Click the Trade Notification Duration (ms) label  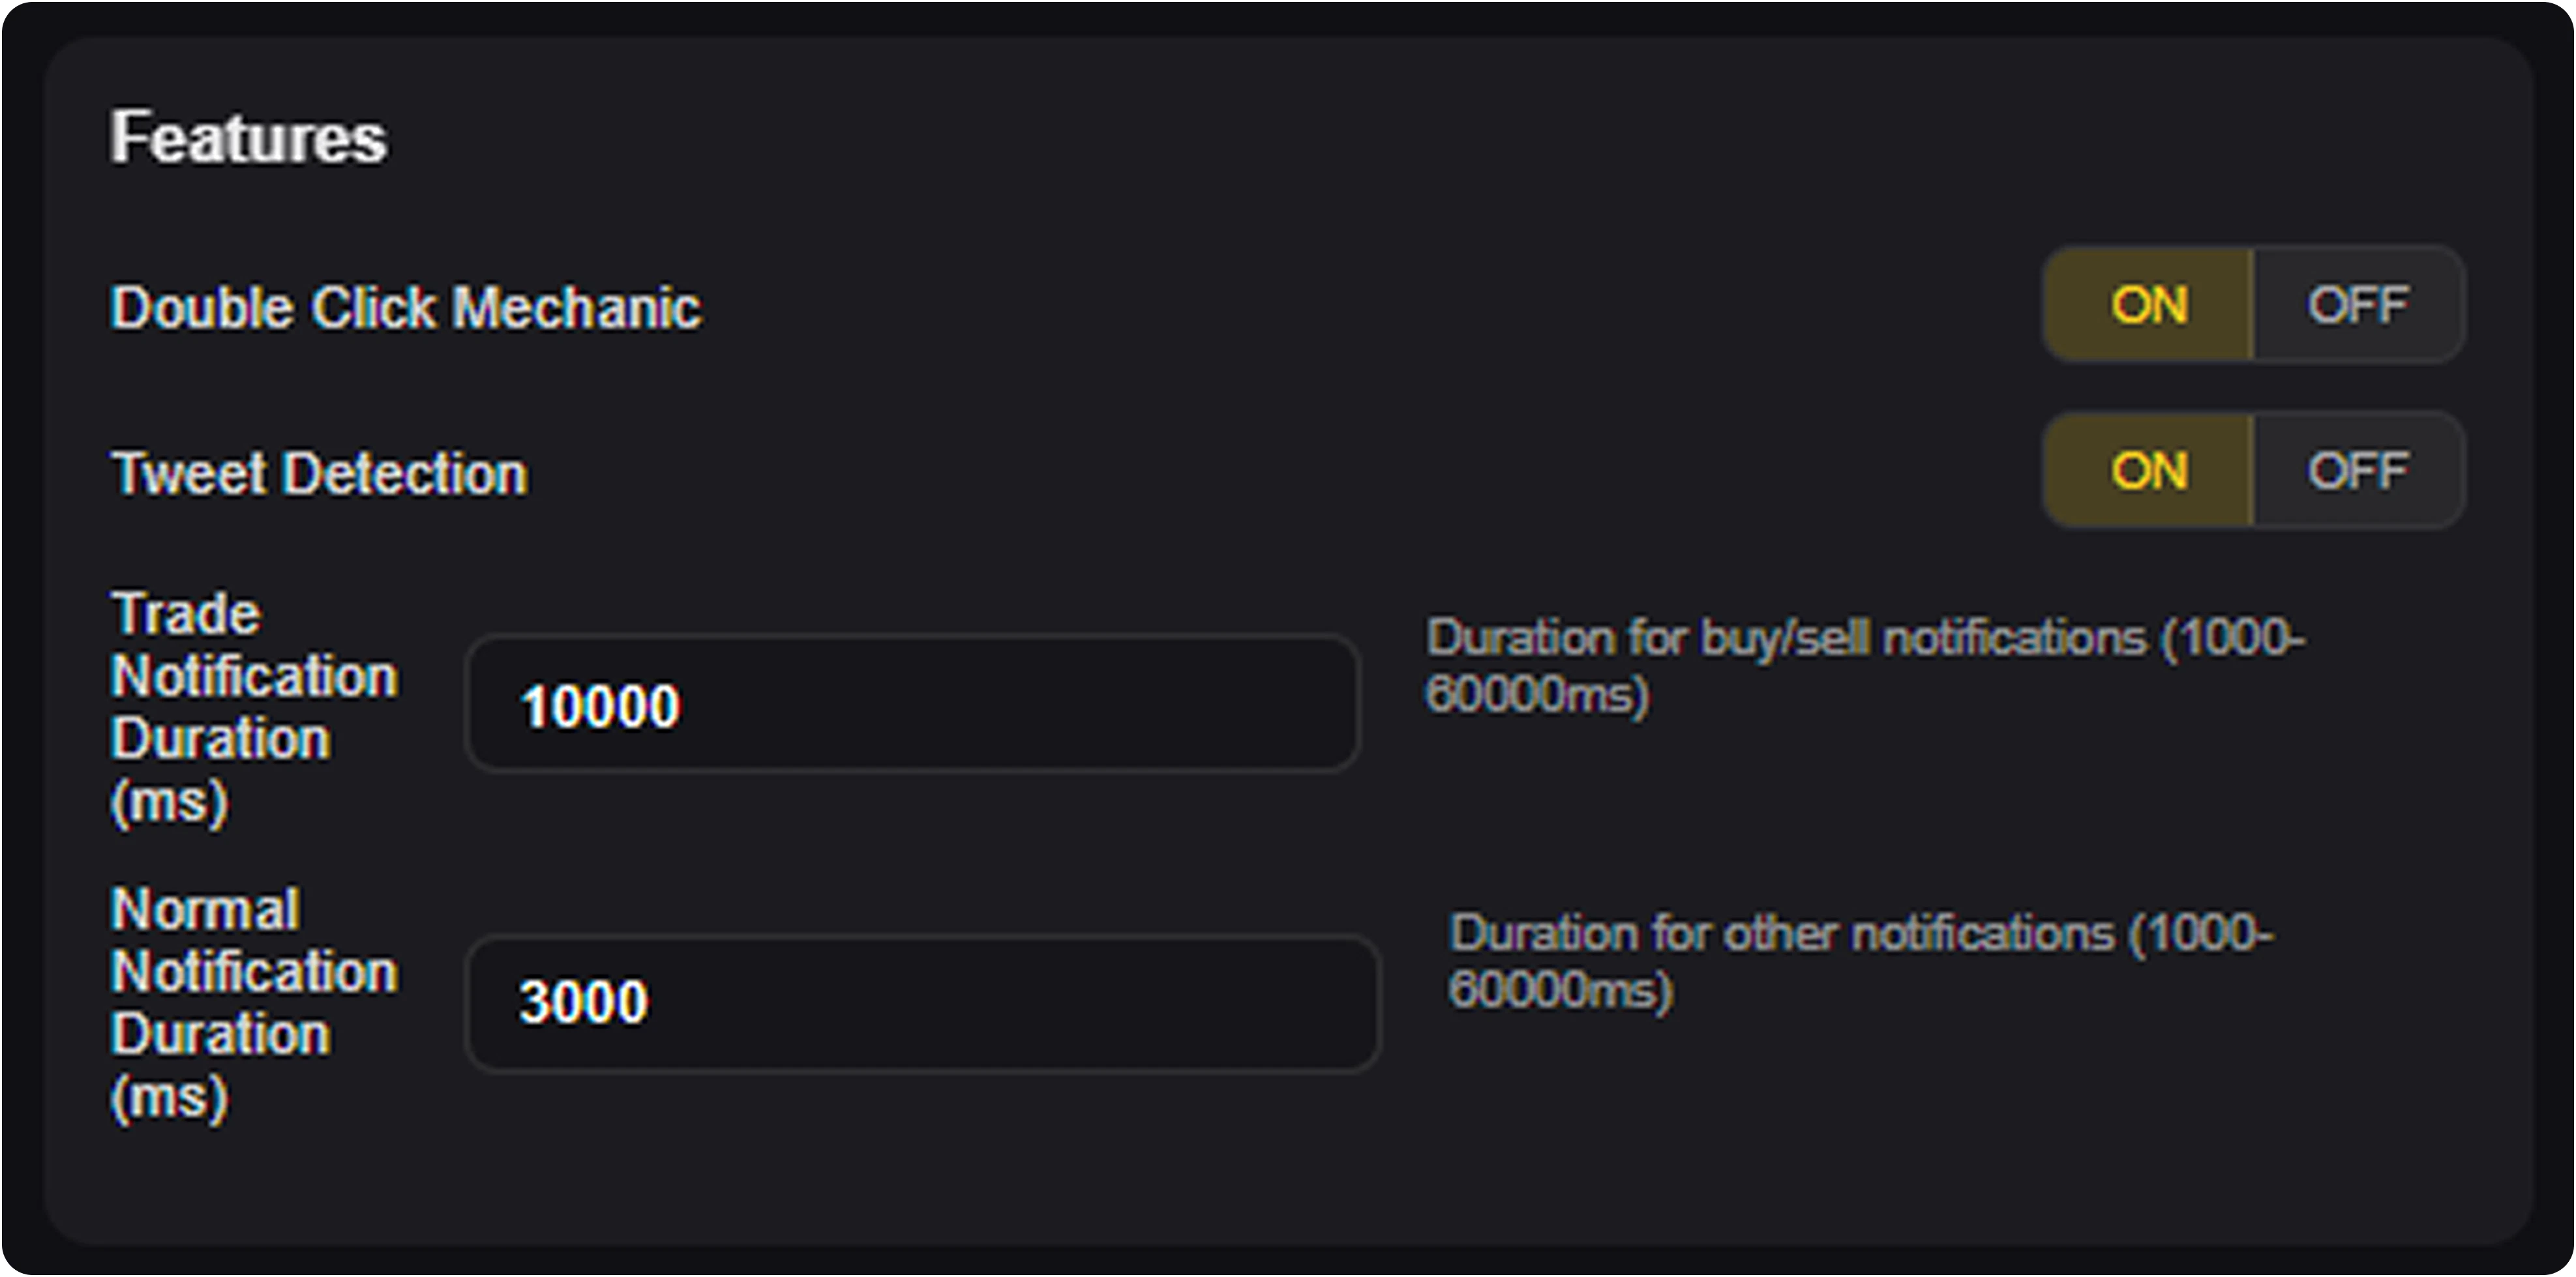[255, 705]
